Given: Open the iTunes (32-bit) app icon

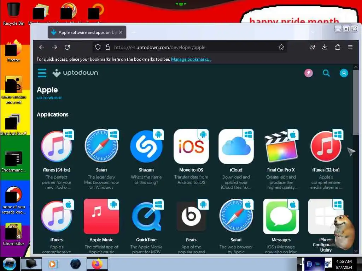Looking at the screenshot, I should (x=326, y=146).
